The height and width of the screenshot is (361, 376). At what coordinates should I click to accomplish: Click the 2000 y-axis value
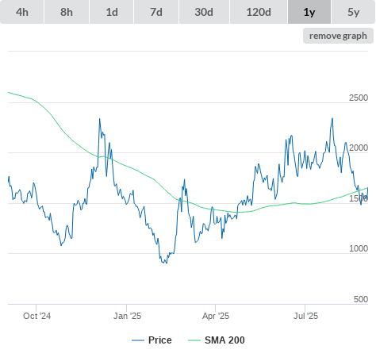point(359,148)
